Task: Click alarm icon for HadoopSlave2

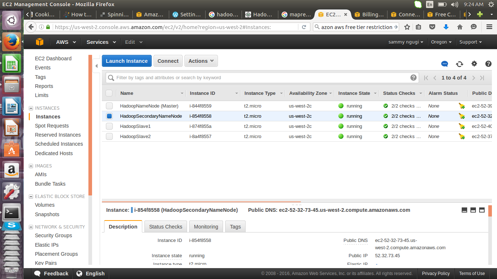Action: click(462, 137)
